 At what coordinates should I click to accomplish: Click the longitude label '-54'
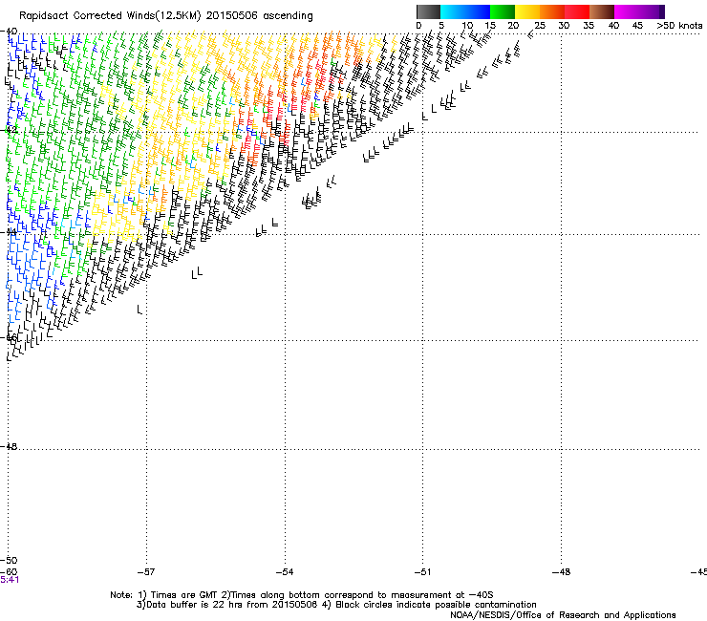[285, 572]
